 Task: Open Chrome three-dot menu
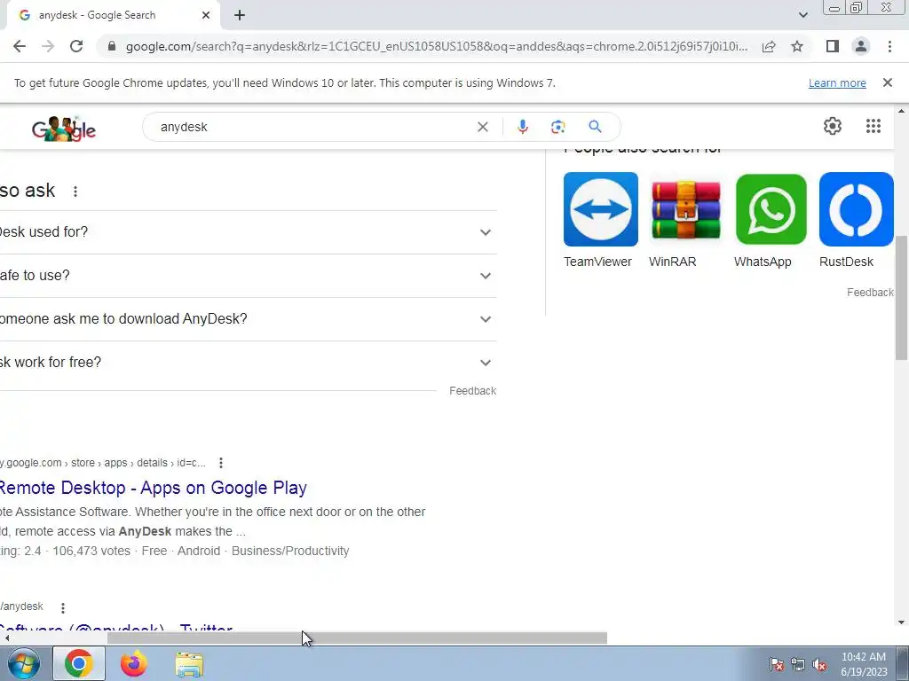click(x=889, y=46)
